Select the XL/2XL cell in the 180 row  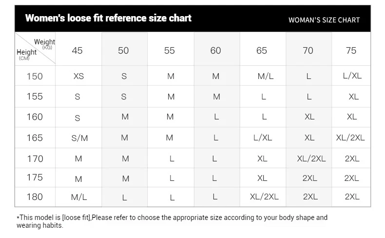264,197
